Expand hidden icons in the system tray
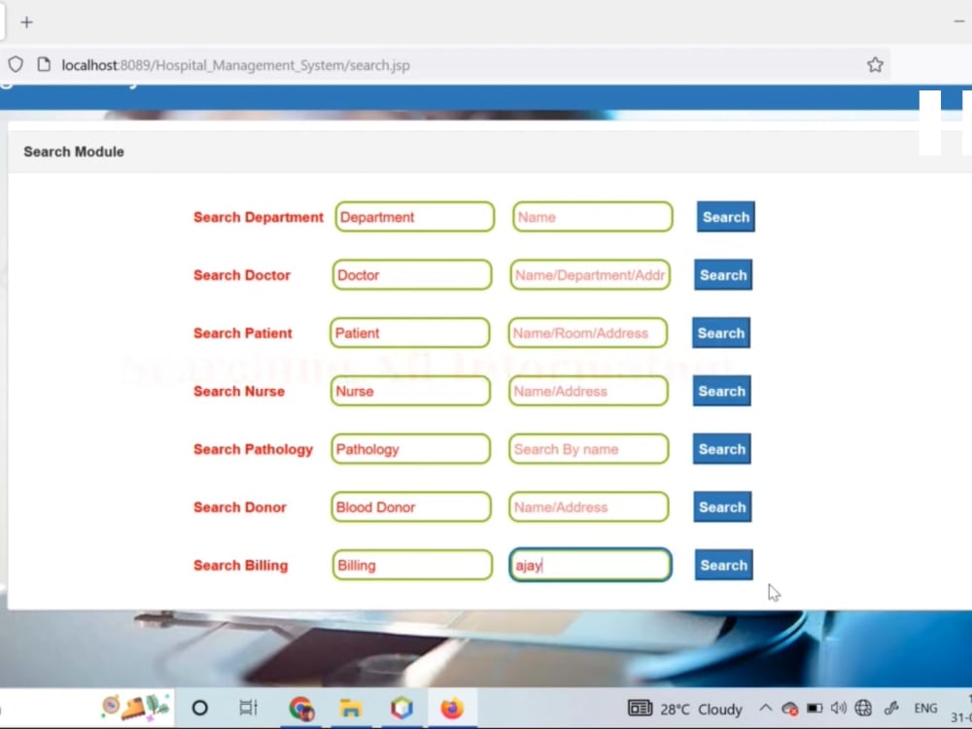The image size is (972, 729). tap(766, 708)
